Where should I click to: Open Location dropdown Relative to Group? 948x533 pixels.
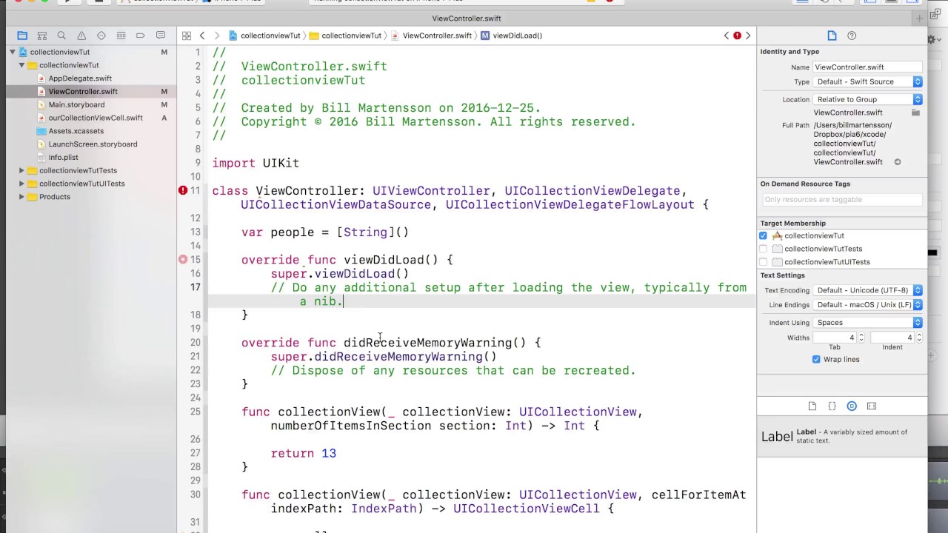click(868, 99)
